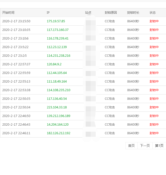This screenshot has height=175, width=166.
Task: Select IP address 120.84.9.2
Action: click(54, 64)
